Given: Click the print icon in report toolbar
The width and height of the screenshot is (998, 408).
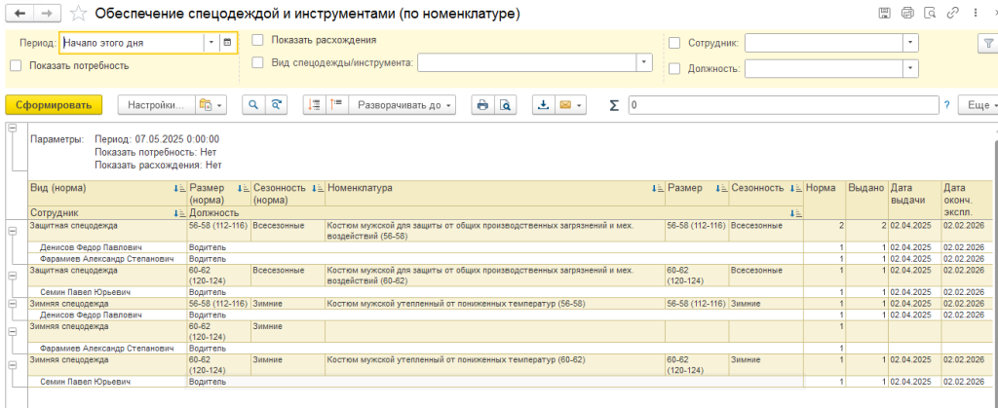Looking at the screenshot, I should pyautogui.click(x=481, y=105).
